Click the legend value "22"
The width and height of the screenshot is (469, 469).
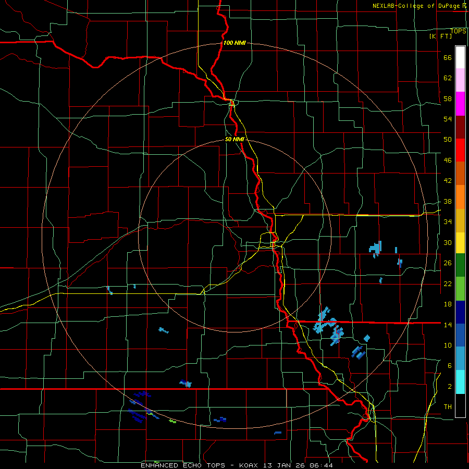[448, 284]
